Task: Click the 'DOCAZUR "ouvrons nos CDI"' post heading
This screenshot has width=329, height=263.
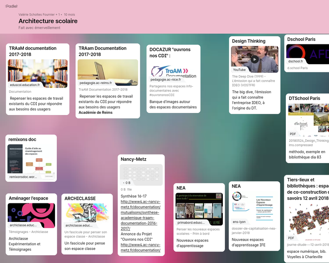Action: click(170, 53)
